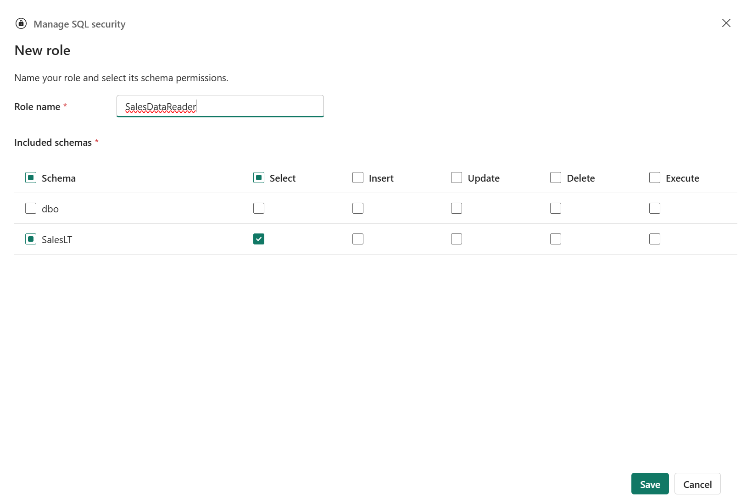The width and height of the screenshot is (747, 499).
Task: Click the lock icon beside Manage SQL security
Action: tap(21, 23)
